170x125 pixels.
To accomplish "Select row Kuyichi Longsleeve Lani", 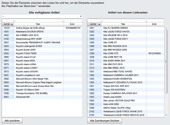I will [x=42, y=75].
